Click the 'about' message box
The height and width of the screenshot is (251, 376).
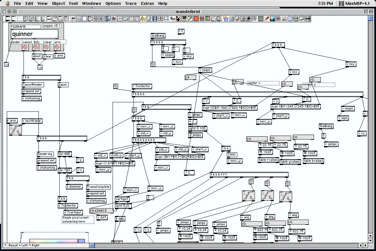tap(37, 57)
